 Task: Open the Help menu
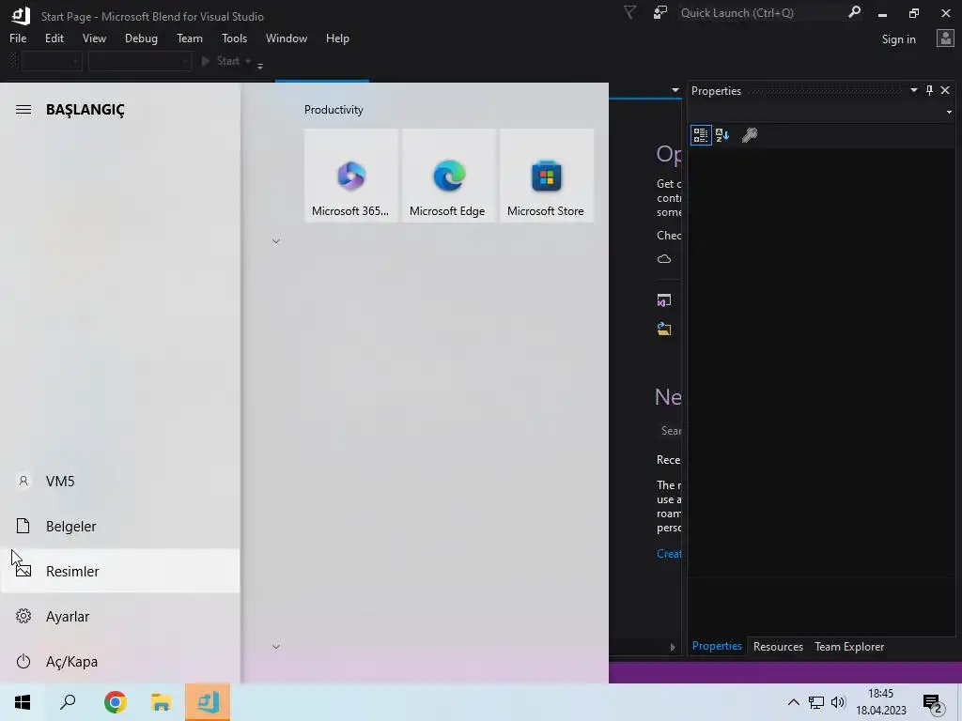[337, 38]
